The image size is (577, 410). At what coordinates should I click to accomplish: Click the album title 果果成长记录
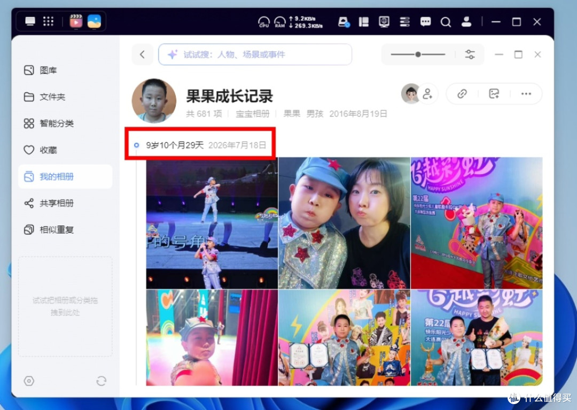click(229, 96)
